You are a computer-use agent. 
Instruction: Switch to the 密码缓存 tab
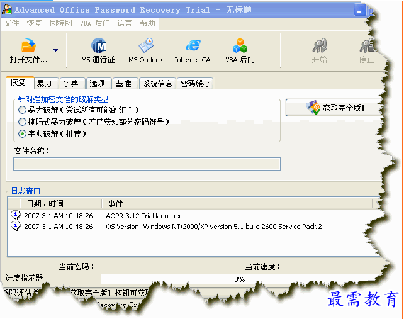[195, 83]
